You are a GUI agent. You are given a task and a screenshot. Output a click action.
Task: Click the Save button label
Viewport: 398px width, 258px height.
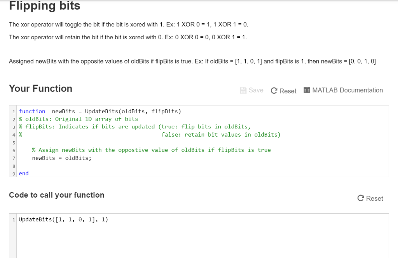(x=256, y=90)
